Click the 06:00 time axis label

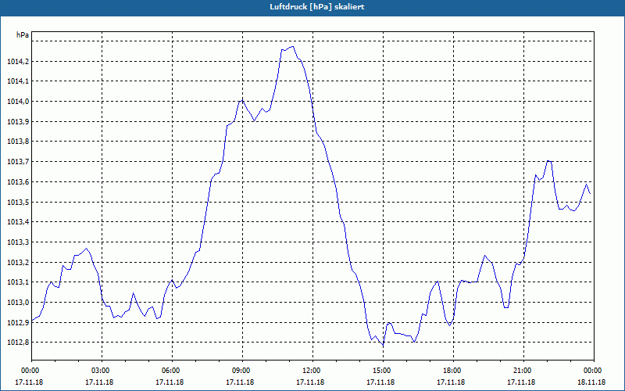pyautogui.click(x=171, y=371)
